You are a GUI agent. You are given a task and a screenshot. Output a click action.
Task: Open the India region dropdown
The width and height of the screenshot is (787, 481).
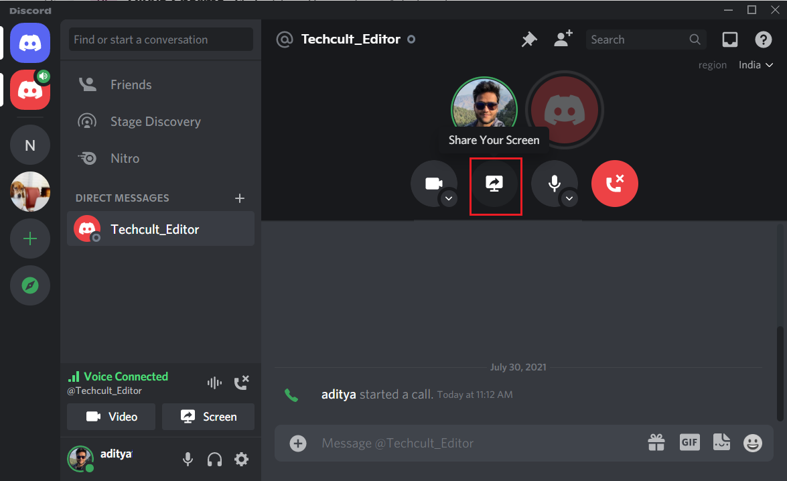click(756, 64)
